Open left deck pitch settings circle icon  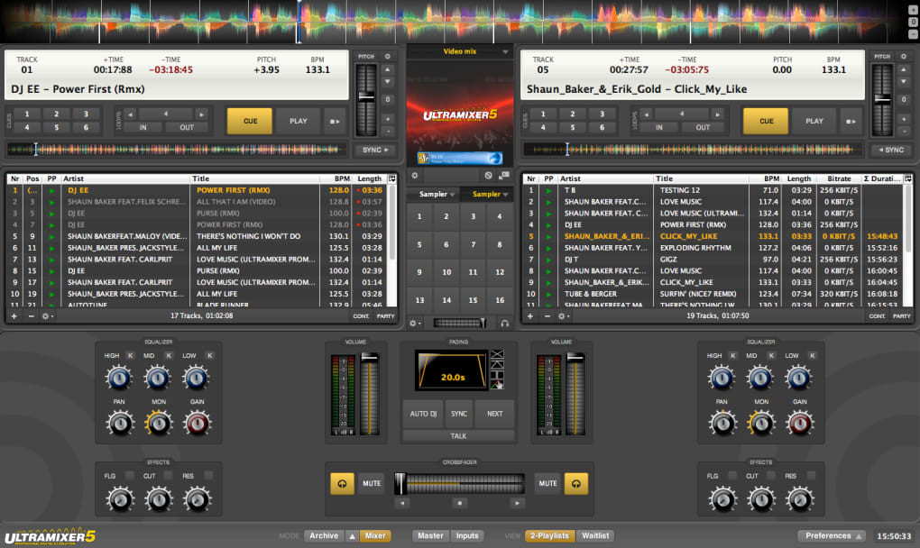[x=387, y=56]
